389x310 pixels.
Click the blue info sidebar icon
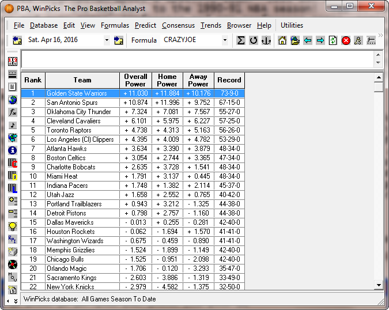coord(13,150)
